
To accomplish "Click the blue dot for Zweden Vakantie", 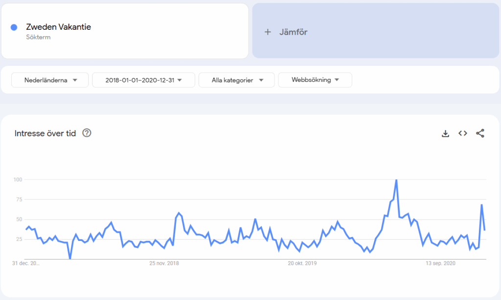I will click(14, 27).
